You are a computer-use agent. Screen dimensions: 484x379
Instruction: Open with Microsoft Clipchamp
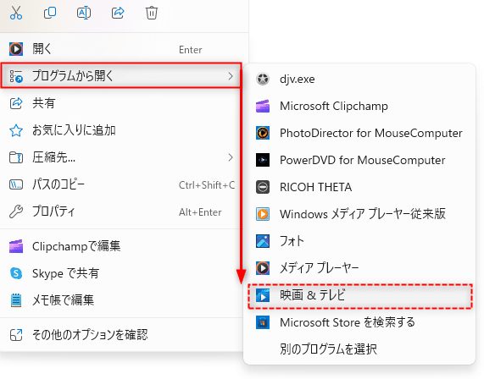359,106
